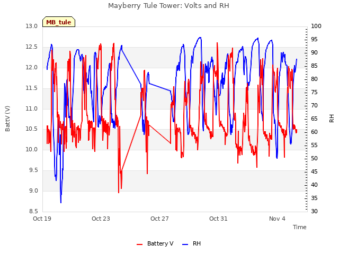Image resolution: width=339 pixels, height=254 pixels.
Task: Click the Oct 27 date tick label
Action: pos(159,219)
